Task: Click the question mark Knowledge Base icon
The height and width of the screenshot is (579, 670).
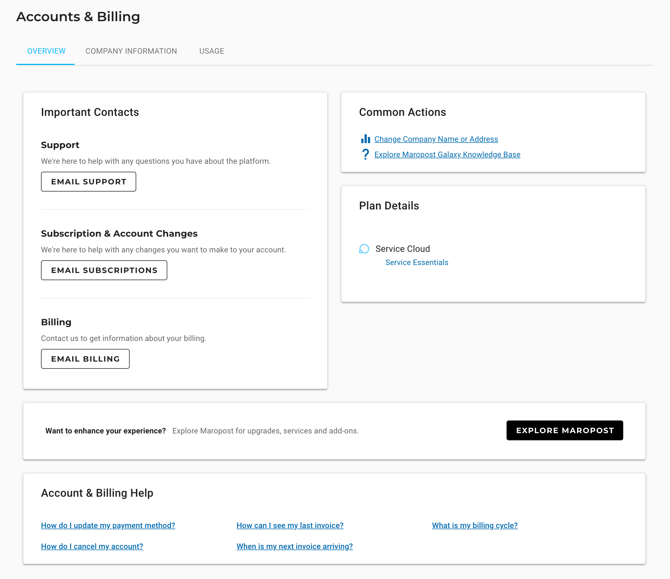Action: 365,154
